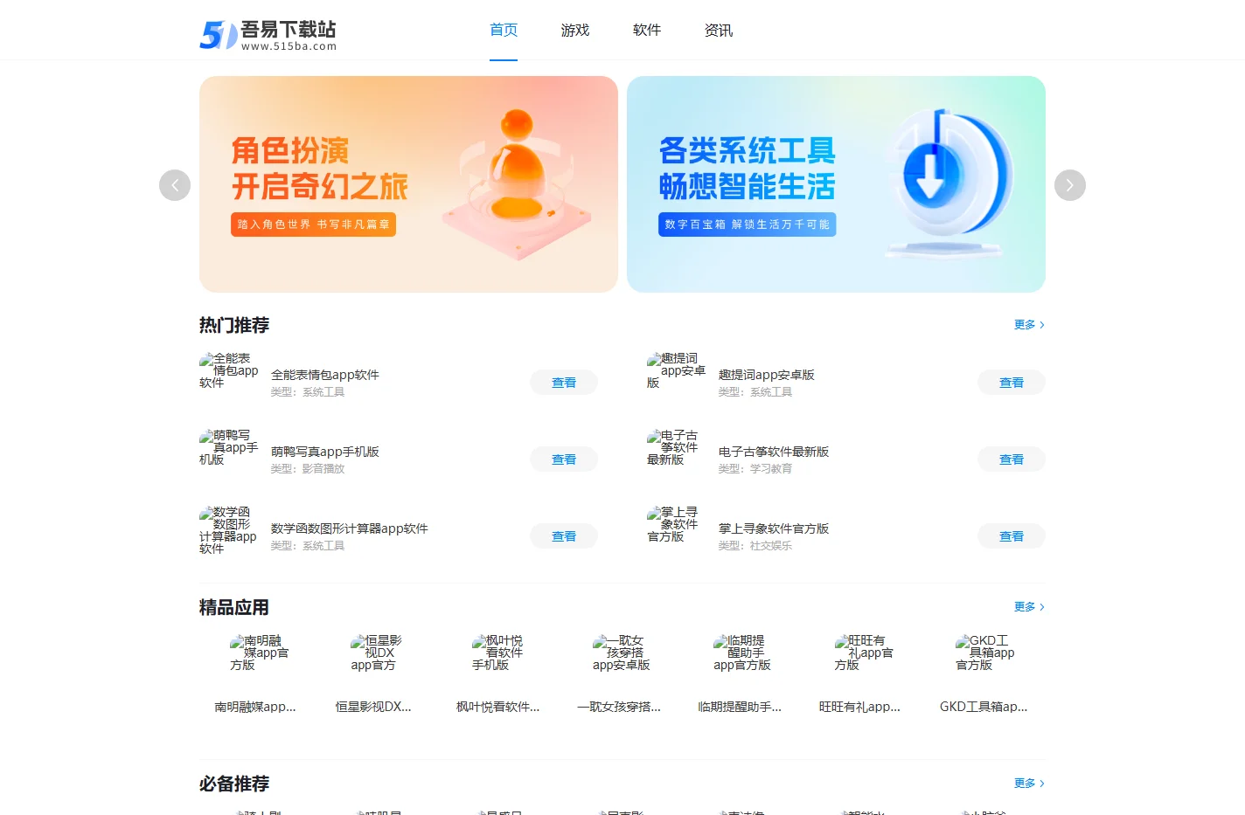Screen dimensions: 1245x815
Task: Open the 软件 navigation tab
Action: [x=647, y=31]
